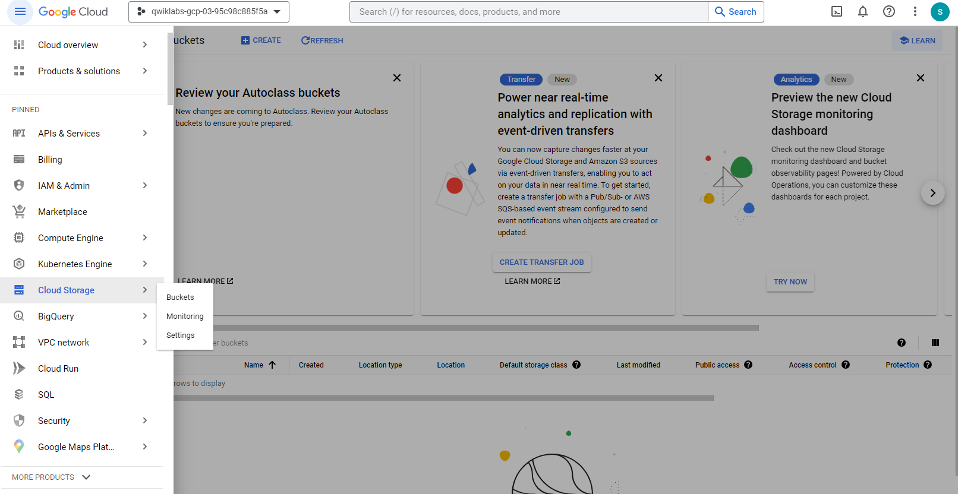The image size is (958, 494).
Task: Expand Kubernetes Engine submenu arrow
Action: click(x=145, y=264)
